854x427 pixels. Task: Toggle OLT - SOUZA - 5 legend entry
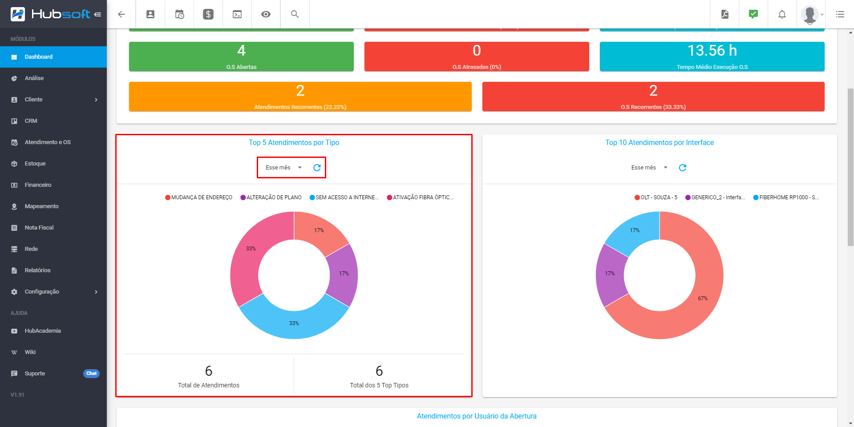(x=656, y=197)
